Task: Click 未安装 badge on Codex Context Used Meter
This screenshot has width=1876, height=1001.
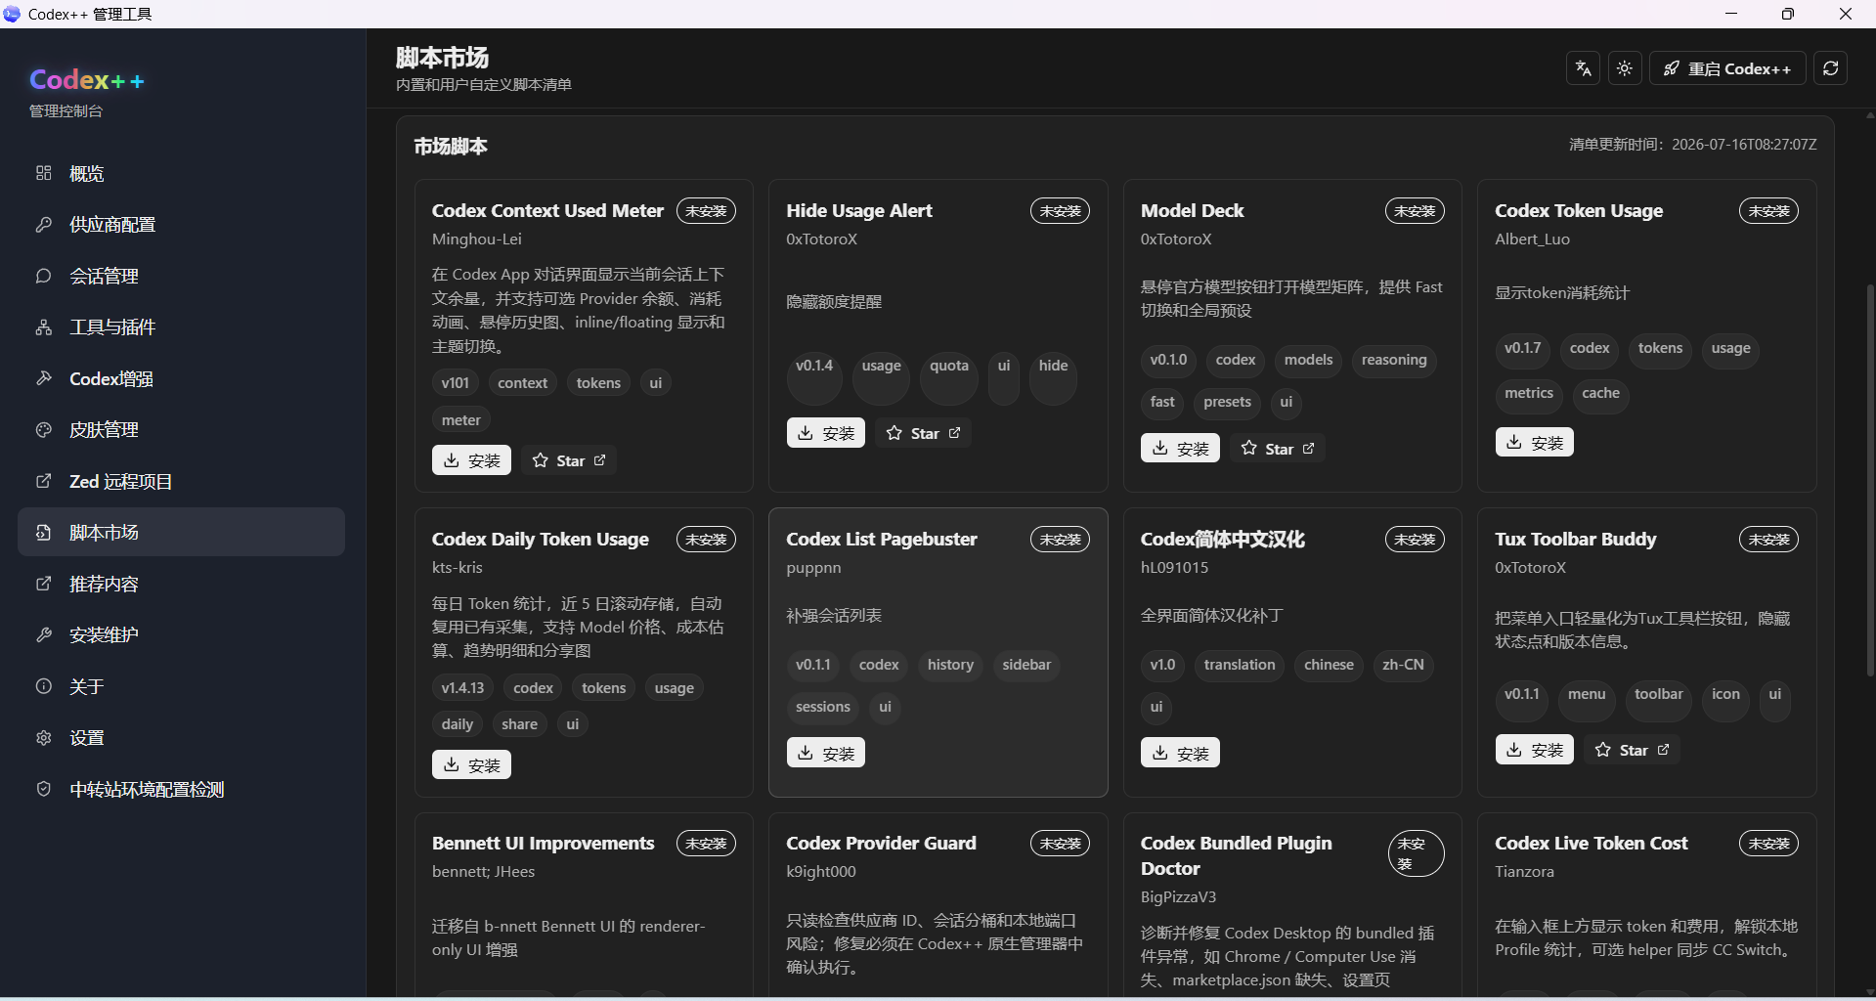Action: [706, 211]
